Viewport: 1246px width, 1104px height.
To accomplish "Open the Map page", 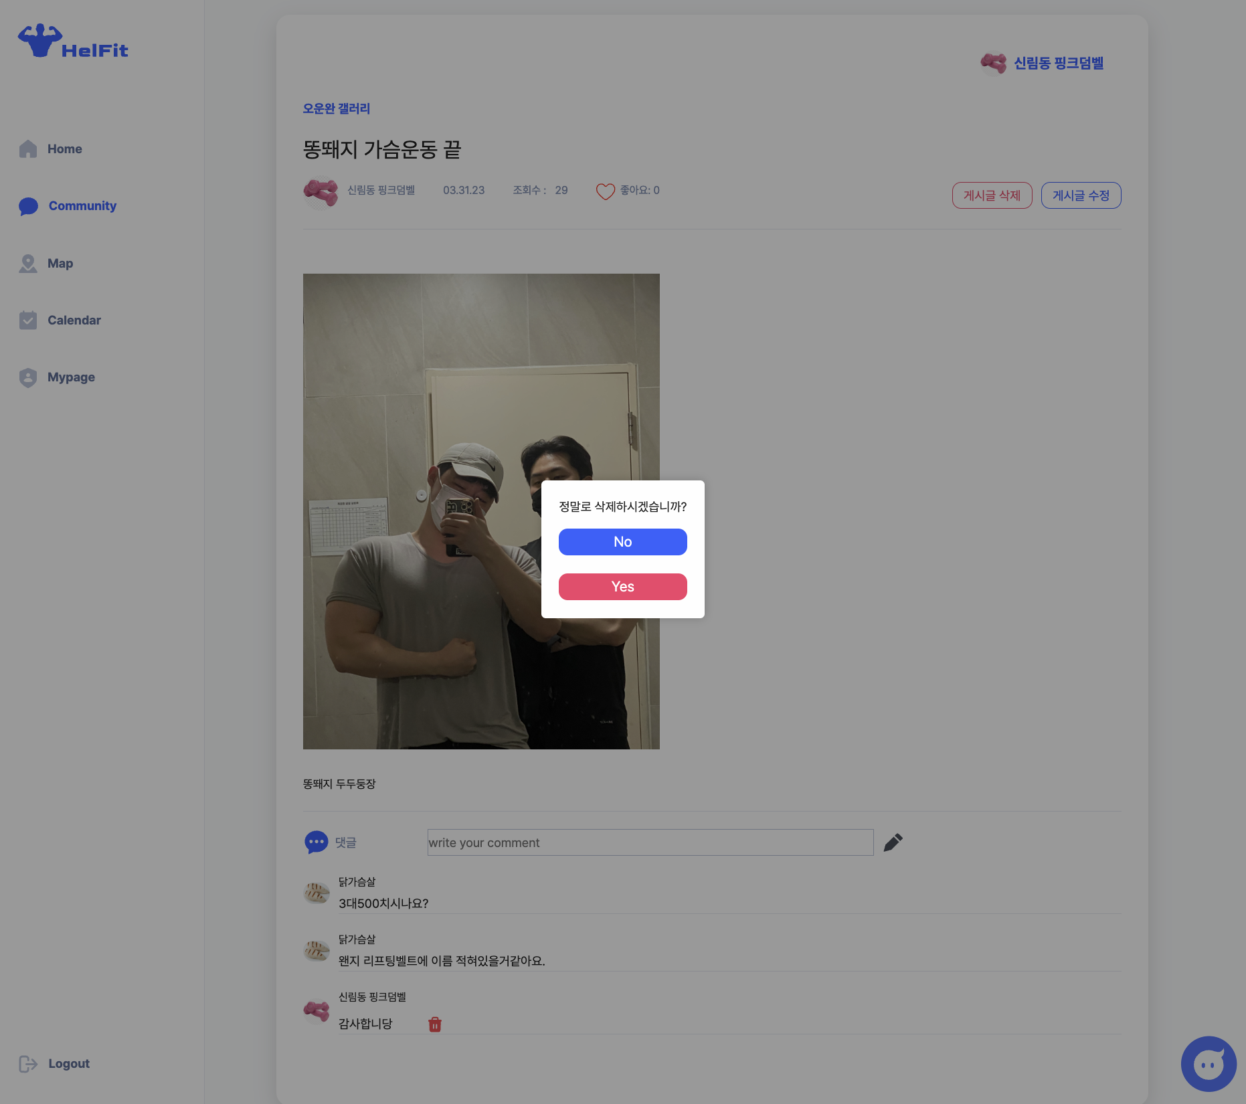I will click(46, 263).
